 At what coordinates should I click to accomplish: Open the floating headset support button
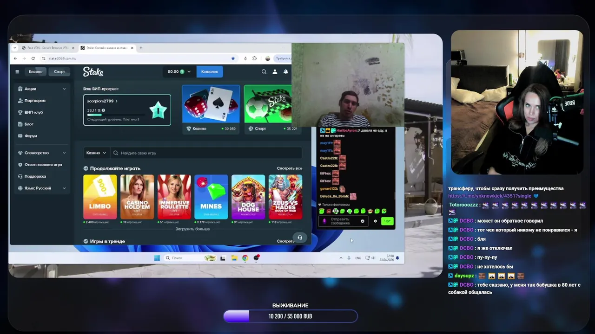coord(300,238)
